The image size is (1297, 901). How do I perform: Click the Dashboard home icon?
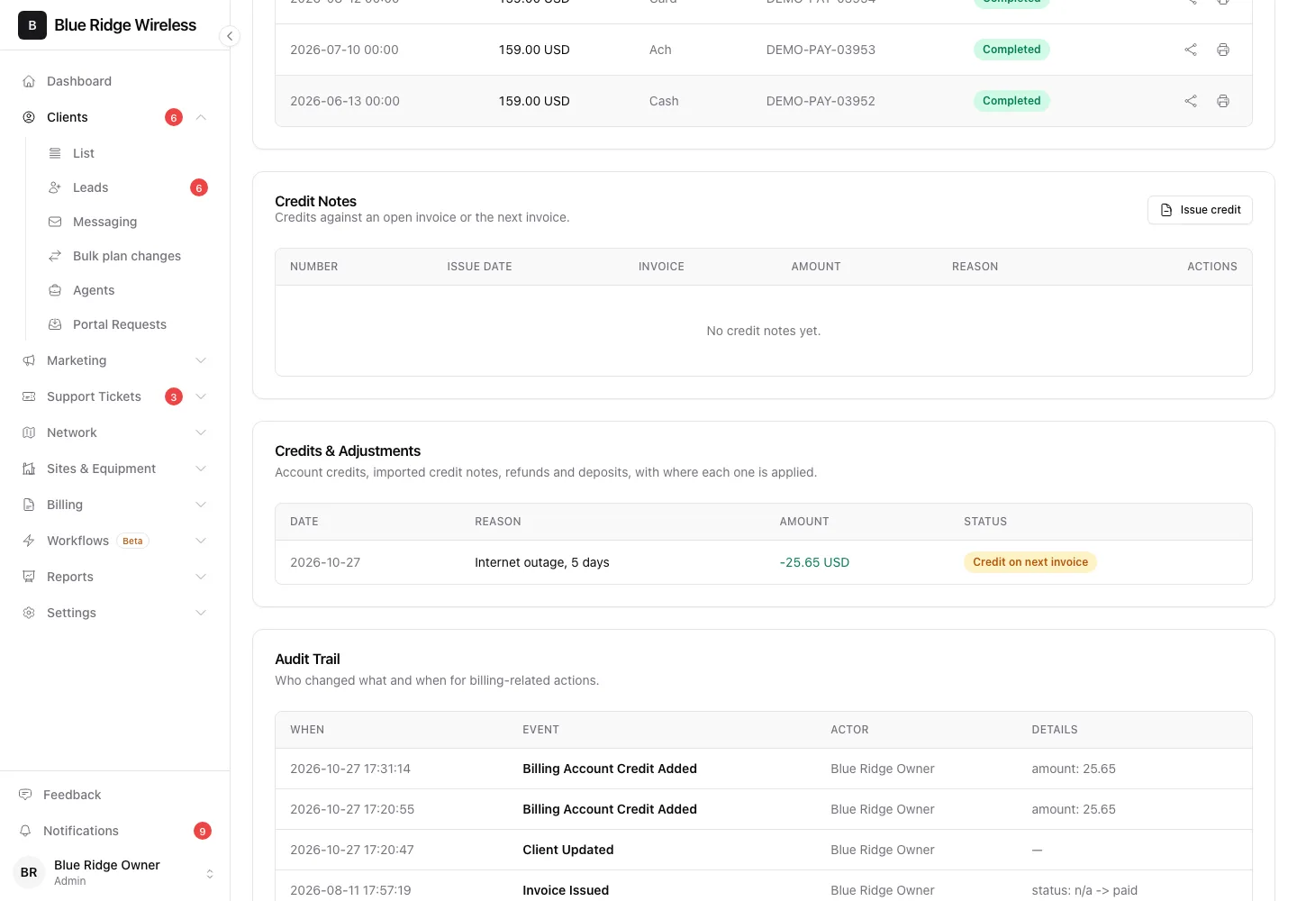pos(29,81)
